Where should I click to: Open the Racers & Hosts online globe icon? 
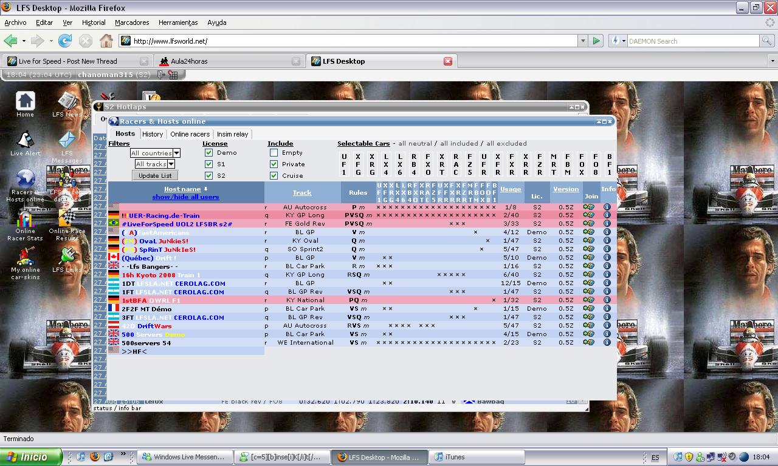point(25,178)
